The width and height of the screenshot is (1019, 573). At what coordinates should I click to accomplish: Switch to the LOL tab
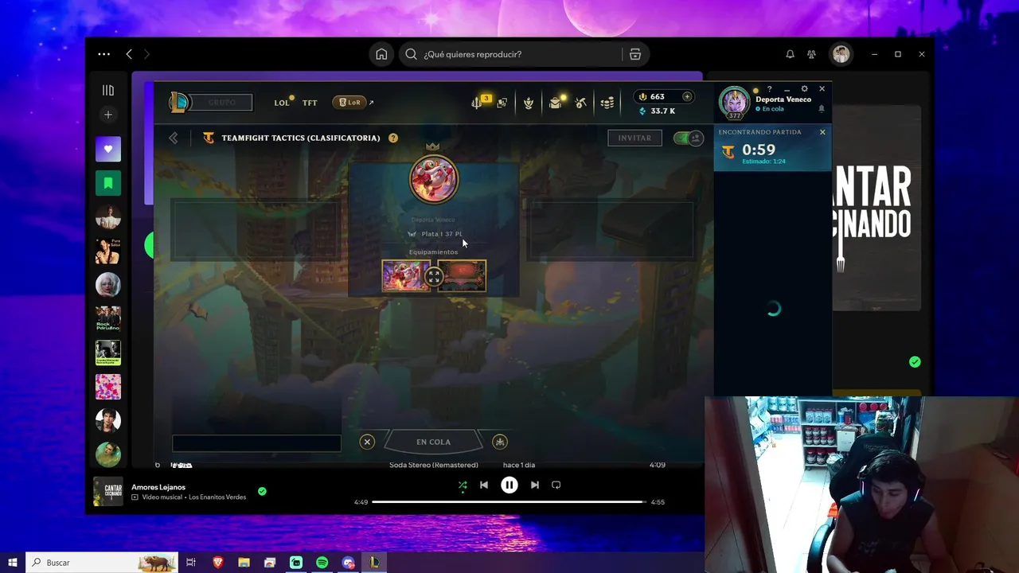[282, 103]
